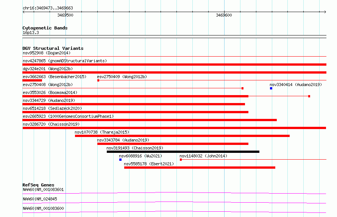Select the blue nsv3340414 (Audano2019) marker

point(271,88)
